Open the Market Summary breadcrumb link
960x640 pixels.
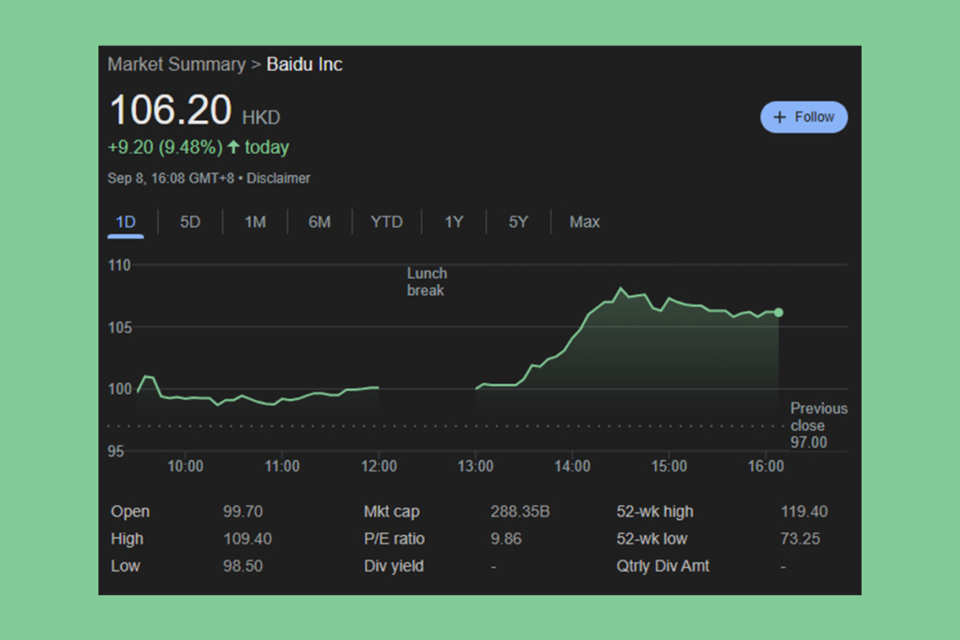(176, 65)
